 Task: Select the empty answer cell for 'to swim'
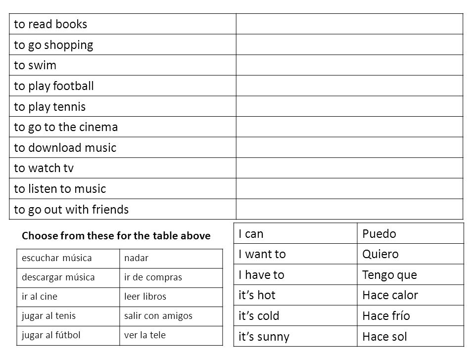click(350, 65)
